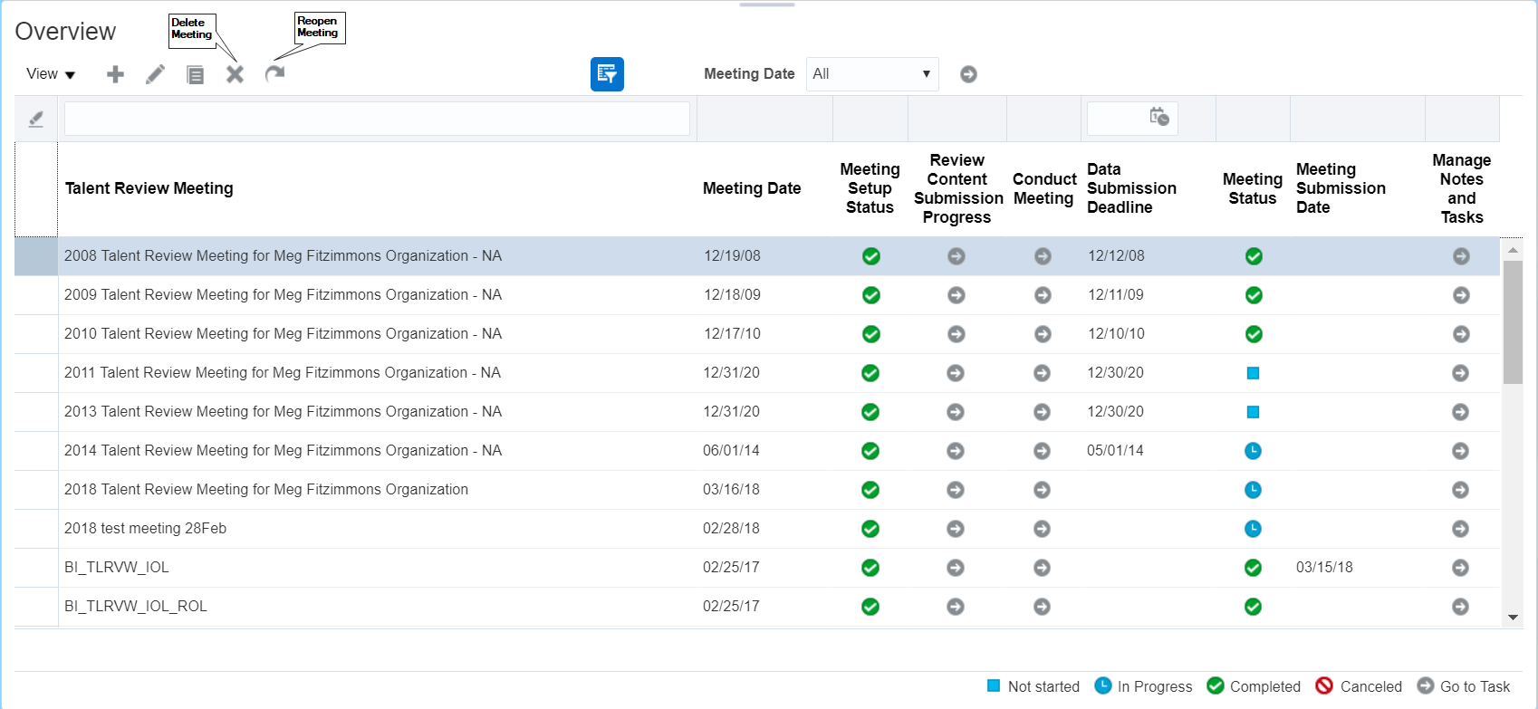This screenshot has height=709, width=1538.
Task: Open the View menu
Action: point(50,74)
